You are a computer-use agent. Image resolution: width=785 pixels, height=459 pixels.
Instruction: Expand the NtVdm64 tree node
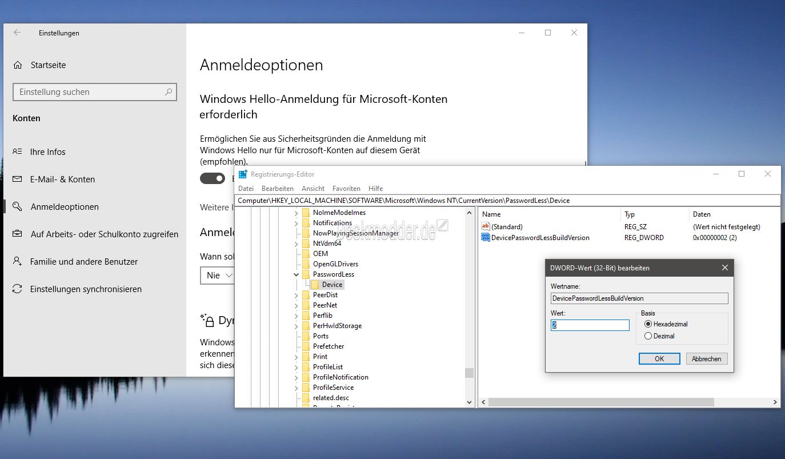(297, 244)
